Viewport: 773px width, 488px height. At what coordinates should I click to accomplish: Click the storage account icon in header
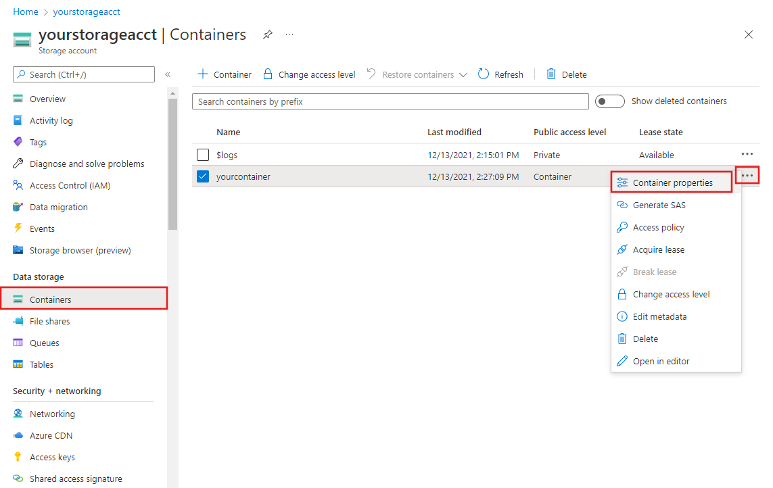pyautogui.click(x=22, y=39)
